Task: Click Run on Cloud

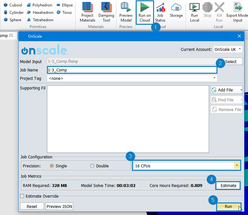Action: click(x=145, y=12)
